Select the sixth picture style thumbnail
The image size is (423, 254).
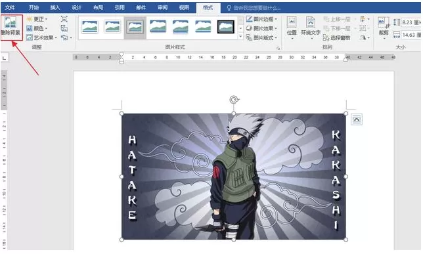click(x=203, y=27)
